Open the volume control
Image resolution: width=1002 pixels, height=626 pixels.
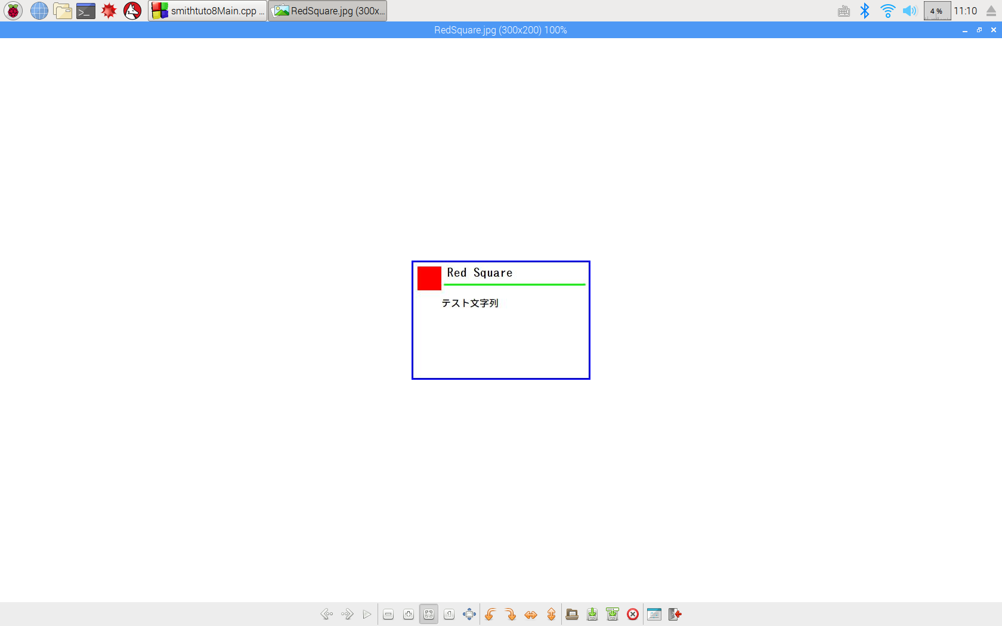(x=910, y=11)
